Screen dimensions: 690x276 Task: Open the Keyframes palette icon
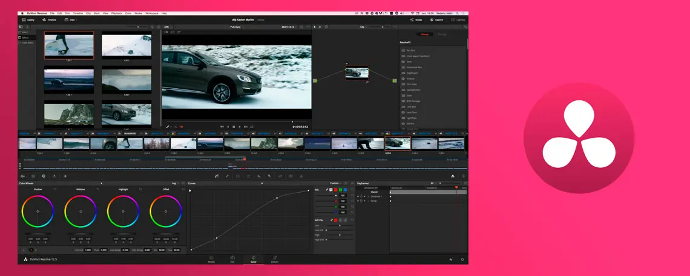click(x=452, y=176)
